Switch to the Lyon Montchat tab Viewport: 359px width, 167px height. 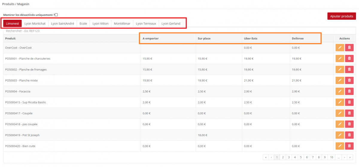[35, 24]
